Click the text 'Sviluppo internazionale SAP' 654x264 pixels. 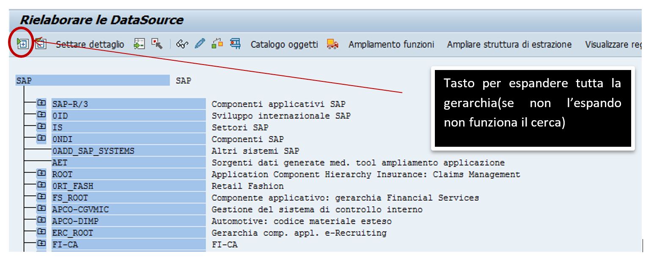coord(281,116)
